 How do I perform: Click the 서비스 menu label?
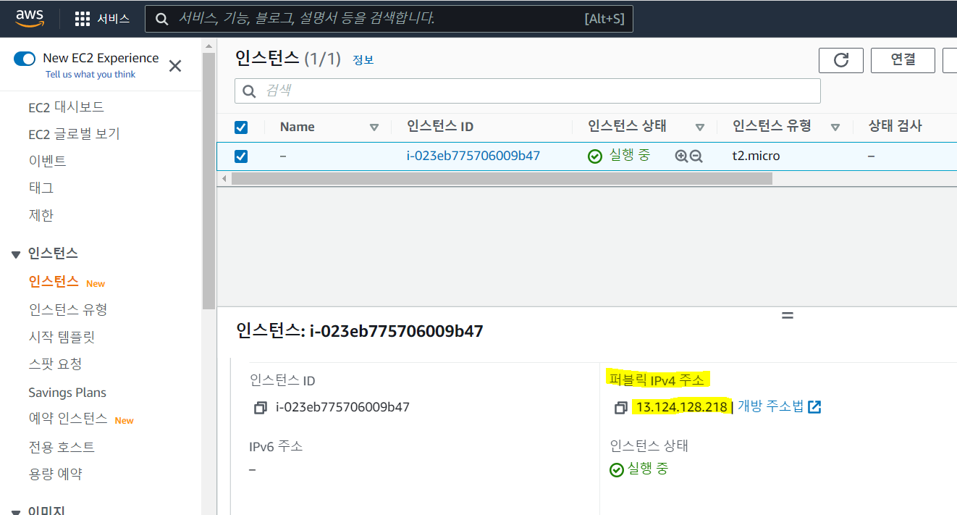[x=114, y=19]
